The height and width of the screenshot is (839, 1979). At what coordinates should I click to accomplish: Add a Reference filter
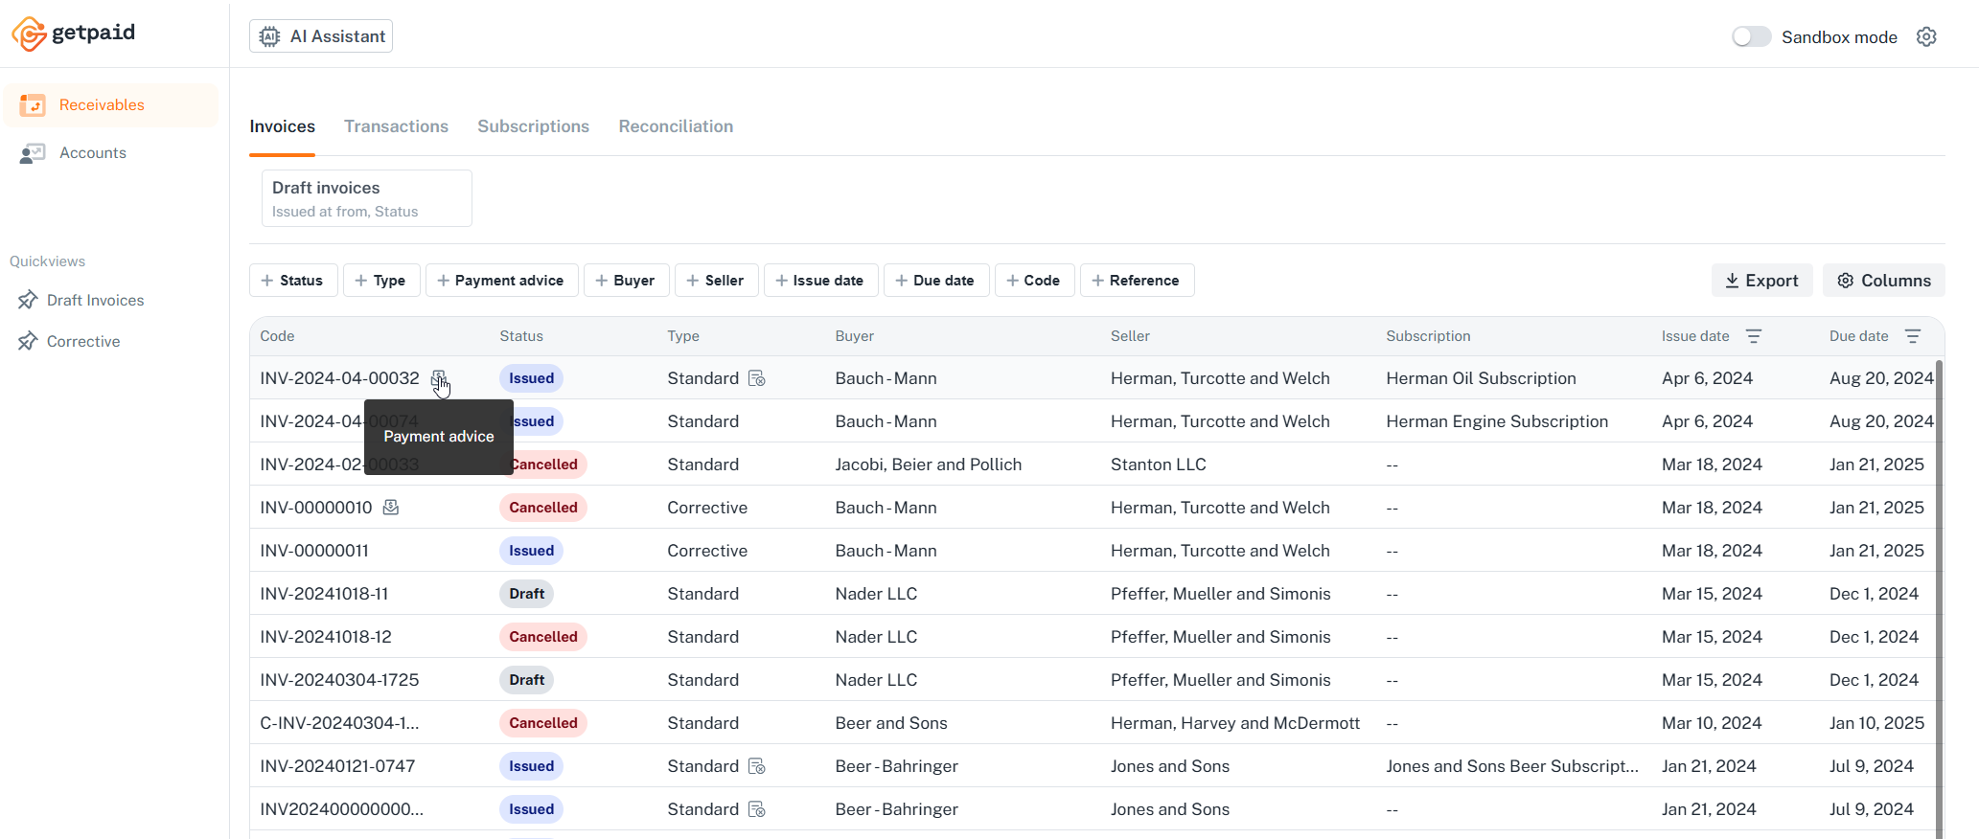(x=1137, y=281)
